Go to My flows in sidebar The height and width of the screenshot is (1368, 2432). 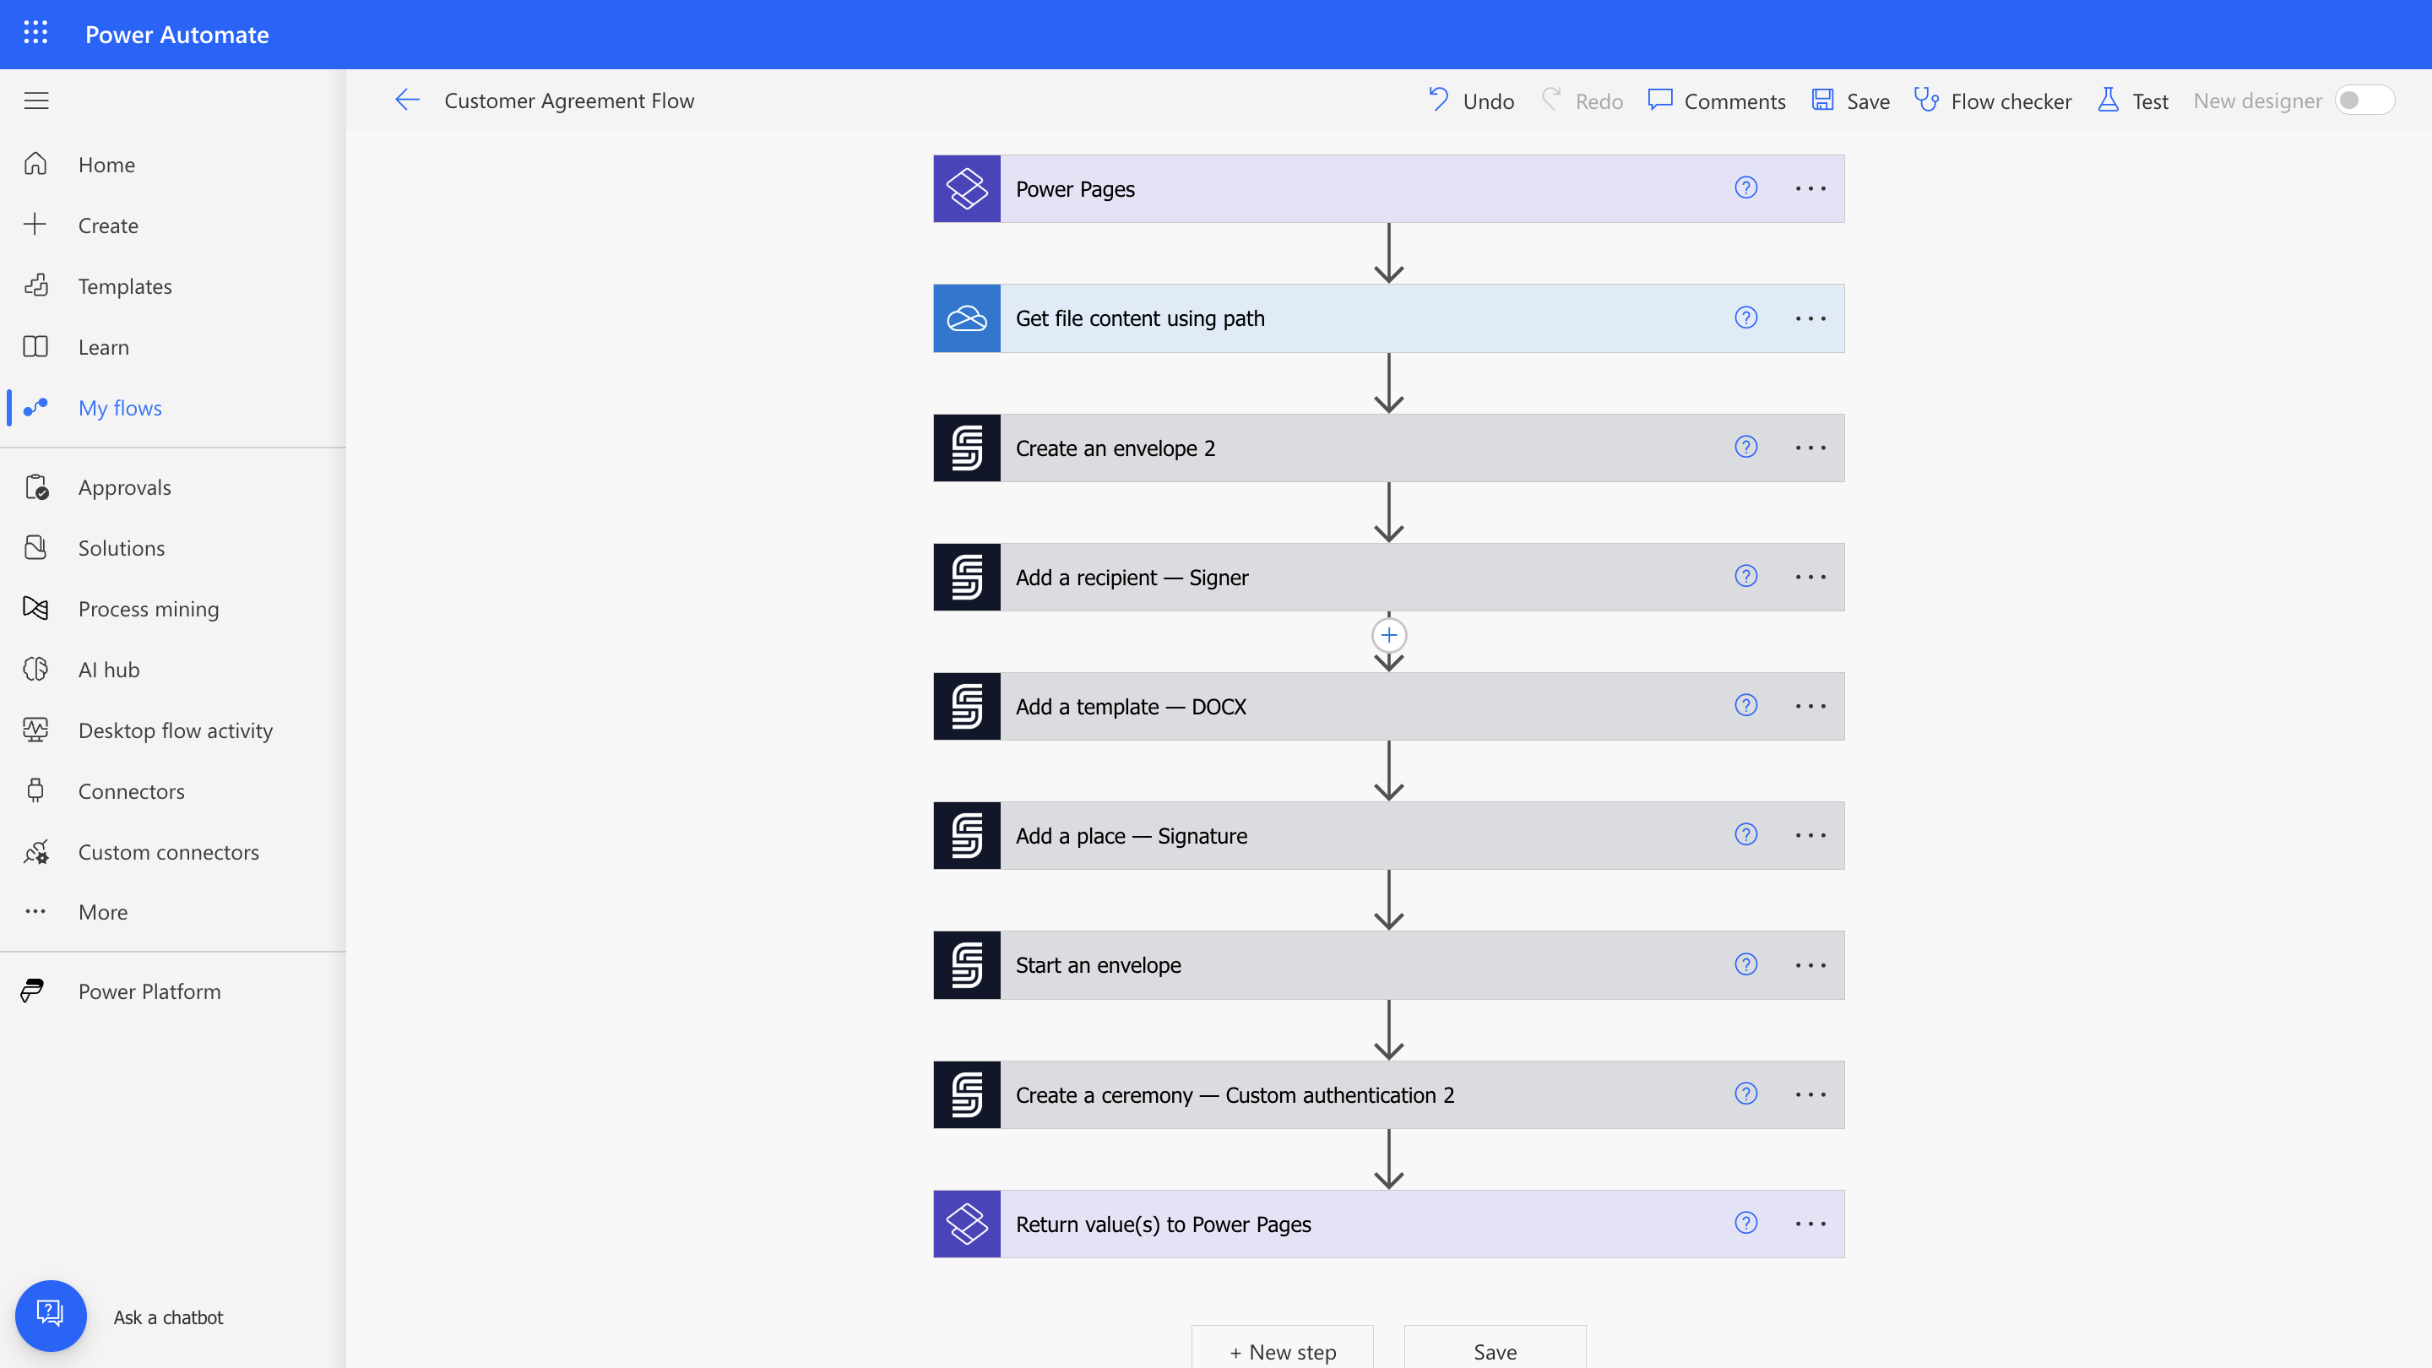tap(120, 408)
